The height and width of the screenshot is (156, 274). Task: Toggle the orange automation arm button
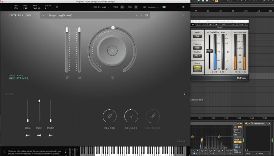tap(216, 1)
